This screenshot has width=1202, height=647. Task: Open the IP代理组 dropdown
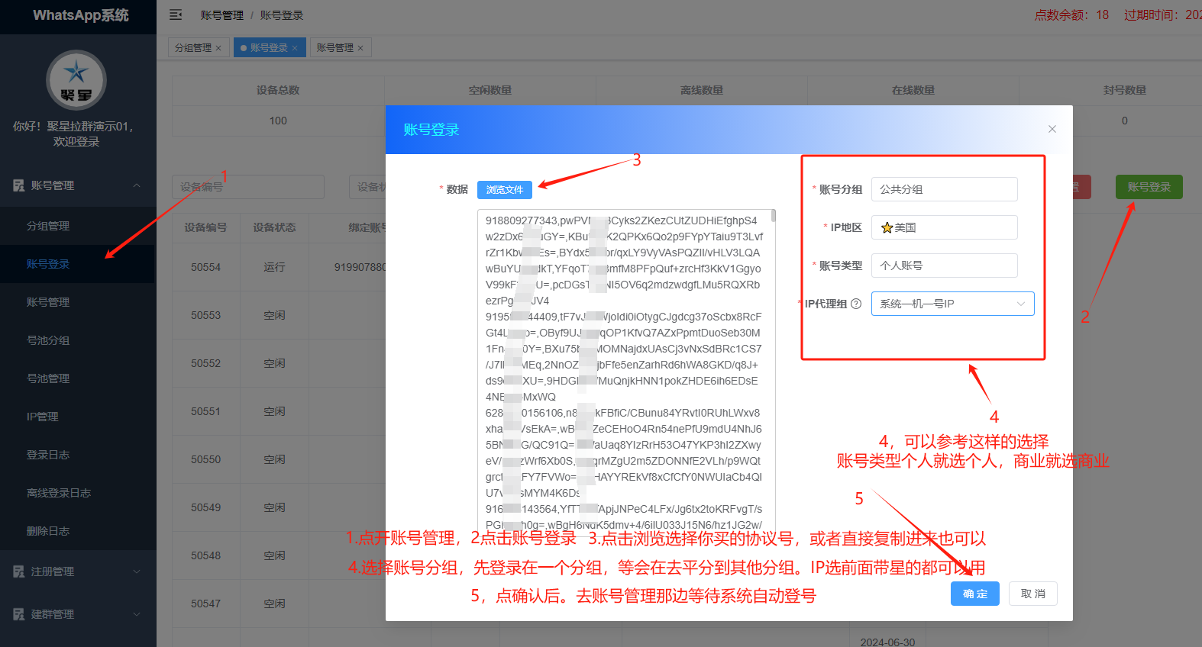click(952, 304)
